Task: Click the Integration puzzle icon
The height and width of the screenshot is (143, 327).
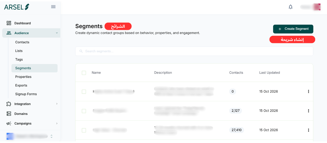Action: [x=9, y=104]
